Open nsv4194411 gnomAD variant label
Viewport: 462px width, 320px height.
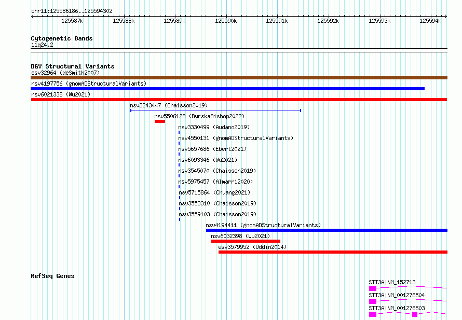pos(263,225)
